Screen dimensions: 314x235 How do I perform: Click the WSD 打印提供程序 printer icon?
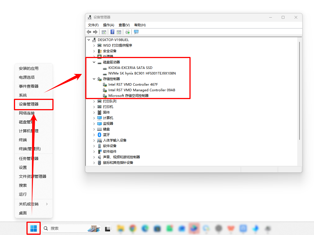[99, 45]
